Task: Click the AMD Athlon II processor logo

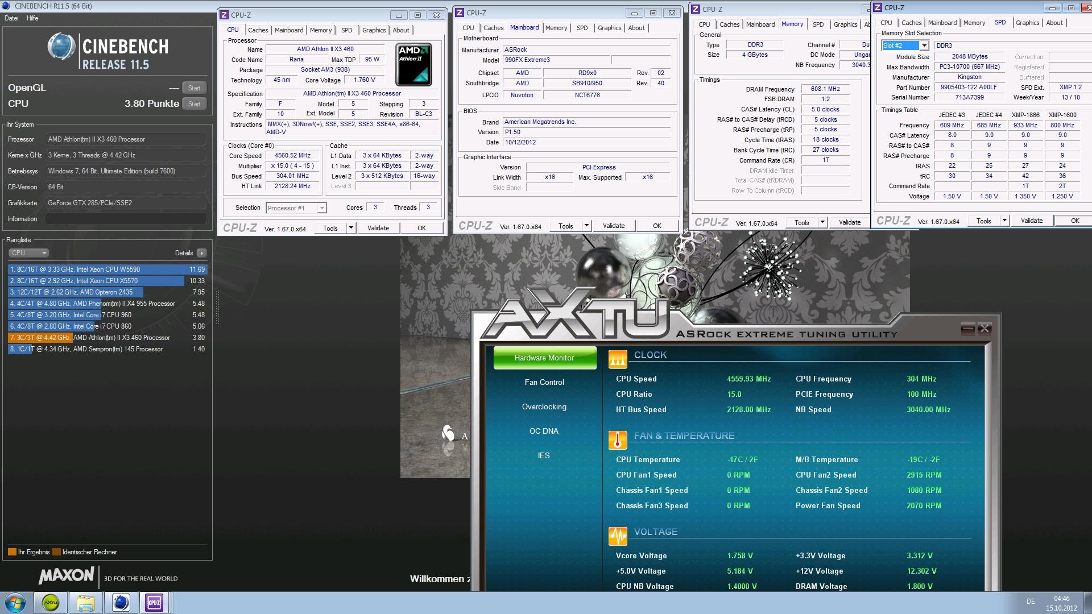Action: tap(413, 64)
